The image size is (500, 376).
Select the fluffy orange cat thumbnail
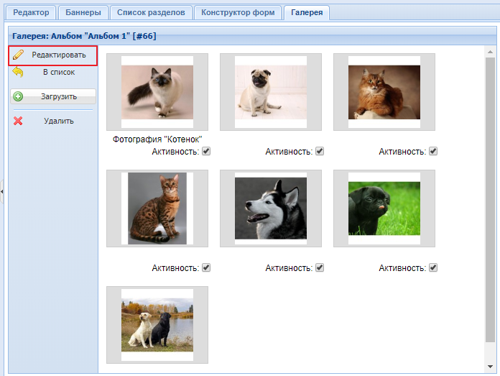[384, 92]
